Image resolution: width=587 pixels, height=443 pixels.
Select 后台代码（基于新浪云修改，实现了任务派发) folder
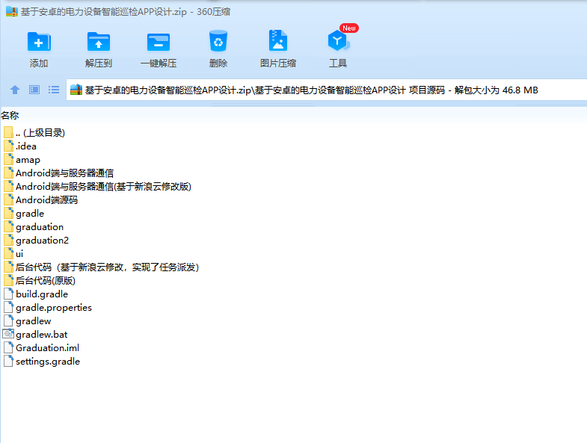(108, 267)
